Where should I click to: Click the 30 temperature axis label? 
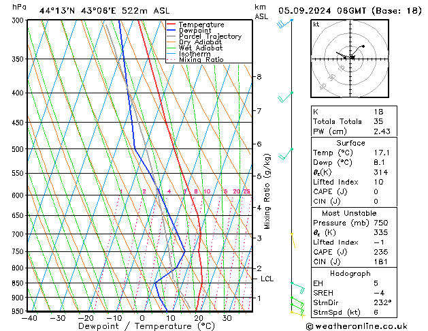pyautogui.click(x=227, y=318)
